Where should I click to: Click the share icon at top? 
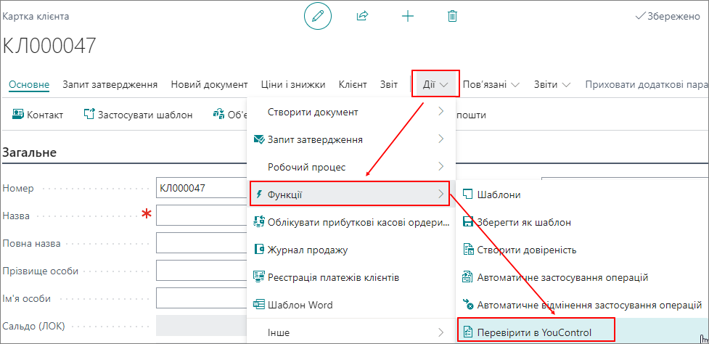[x=363, y=16]
